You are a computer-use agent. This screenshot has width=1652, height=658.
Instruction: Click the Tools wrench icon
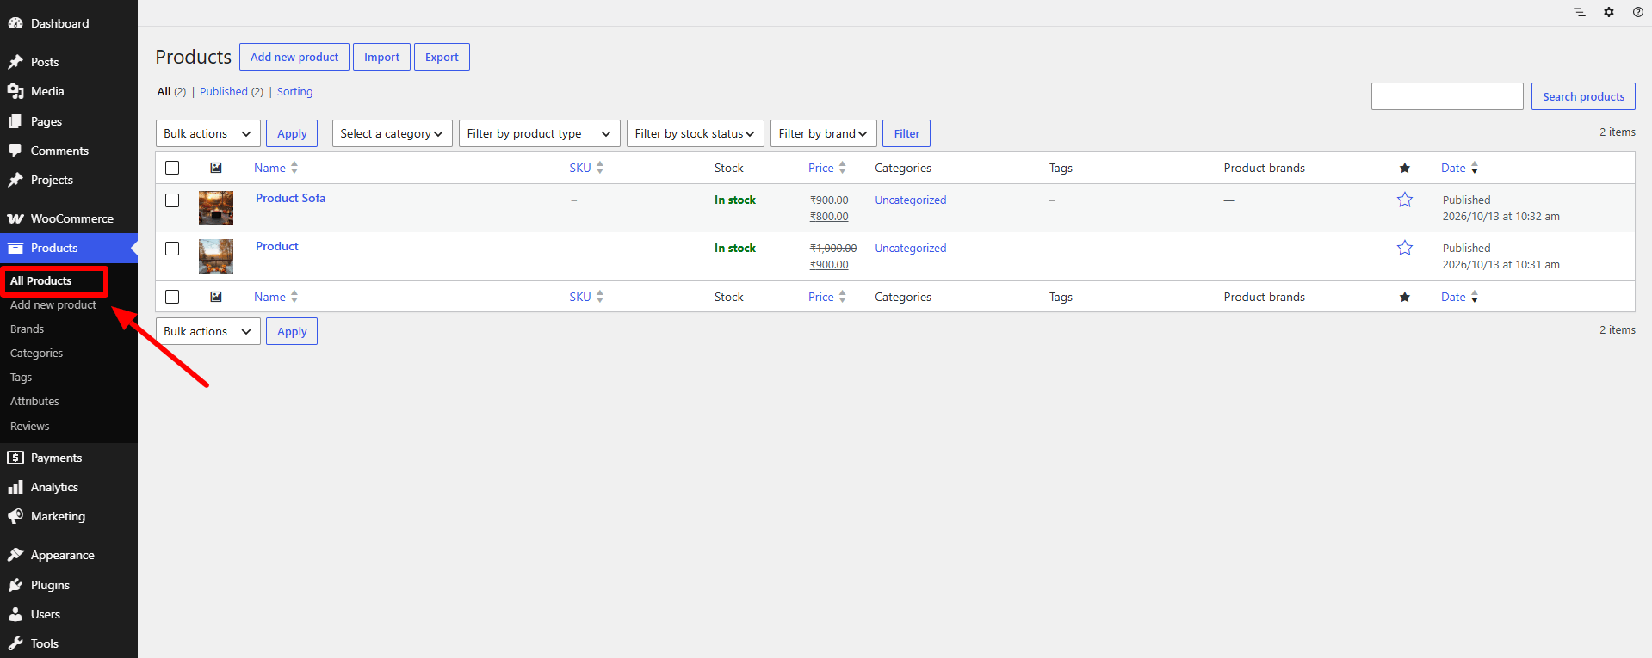coord(15,643)
